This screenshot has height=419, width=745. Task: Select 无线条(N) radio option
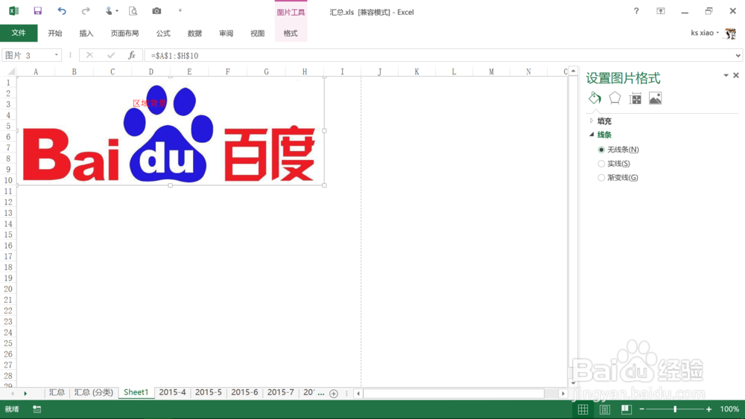[601, 150]
